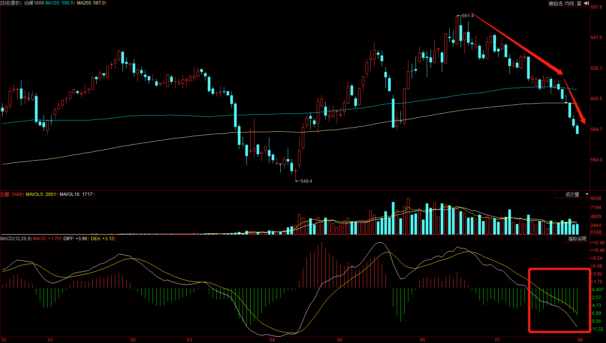Click the -11.22 MACD axis label
Image resolution: width=606 pixels, height=343 pixels.
(x=597, y=329)
